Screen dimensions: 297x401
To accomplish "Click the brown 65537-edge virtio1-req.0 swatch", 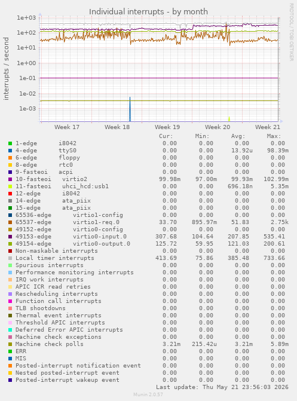I will click(10, 222).
